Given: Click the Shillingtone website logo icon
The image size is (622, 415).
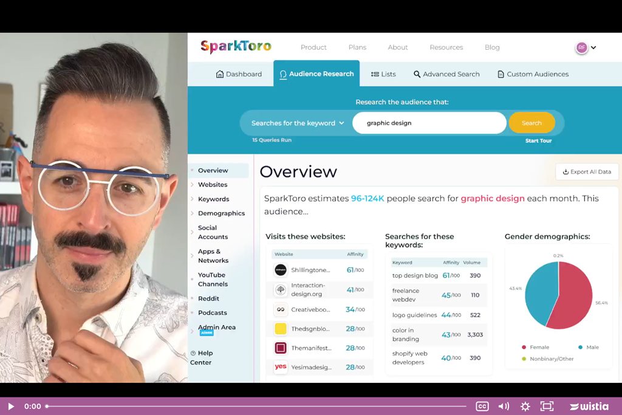Looking at the screenshot, I should click(x=281, y=270).
